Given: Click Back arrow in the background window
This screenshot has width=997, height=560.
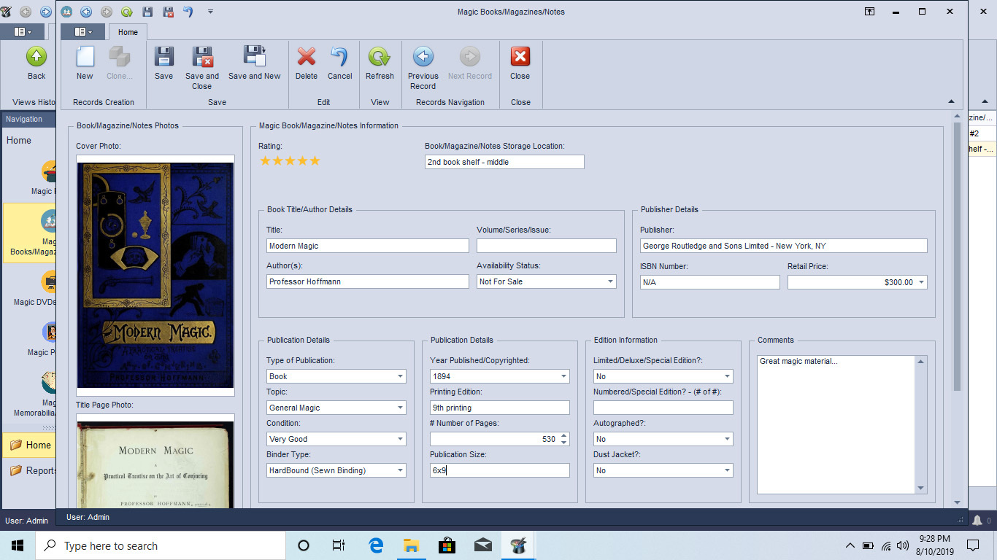Looking at the screenshot, I should coord(36,57).
